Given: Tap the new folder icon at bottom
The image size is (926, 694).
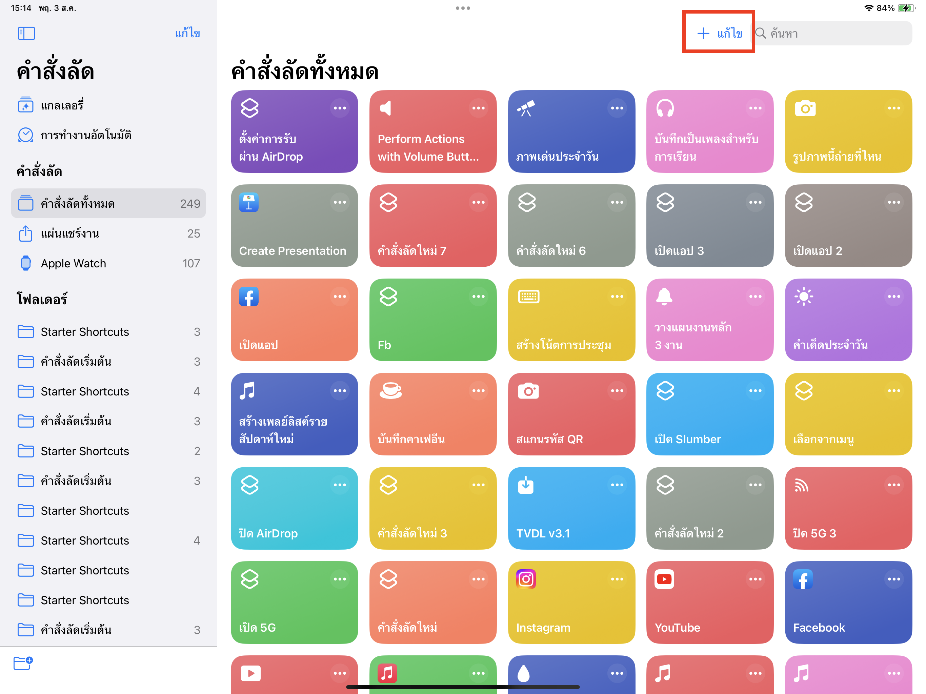Looking at the screenshot, I should [x=23, y=663].
